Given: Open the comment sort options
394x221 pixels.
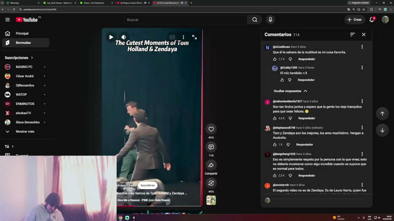Looking at the screenshot, I should pyautogui.click(x=352, y=34).
